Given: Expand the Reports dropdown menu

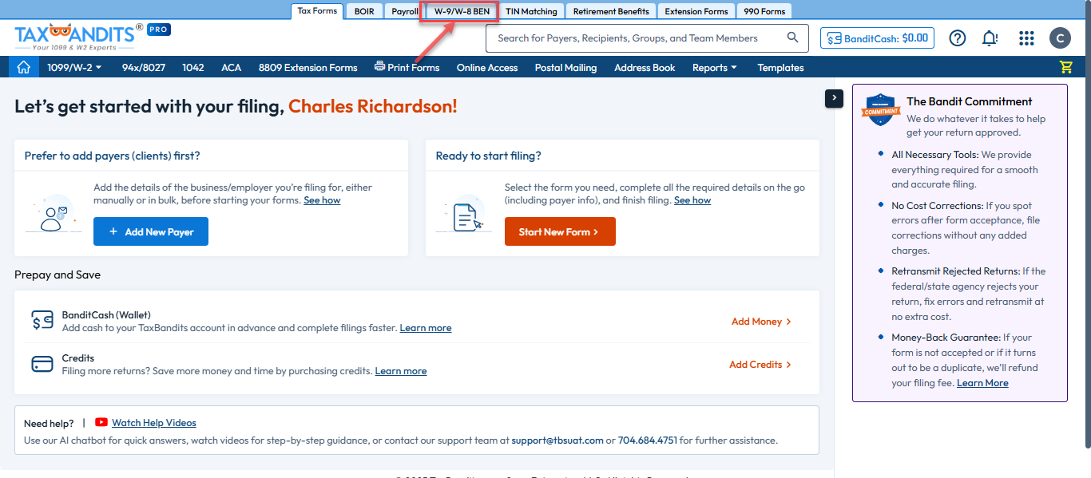Looking at the screenshot, I should [715, 67].
